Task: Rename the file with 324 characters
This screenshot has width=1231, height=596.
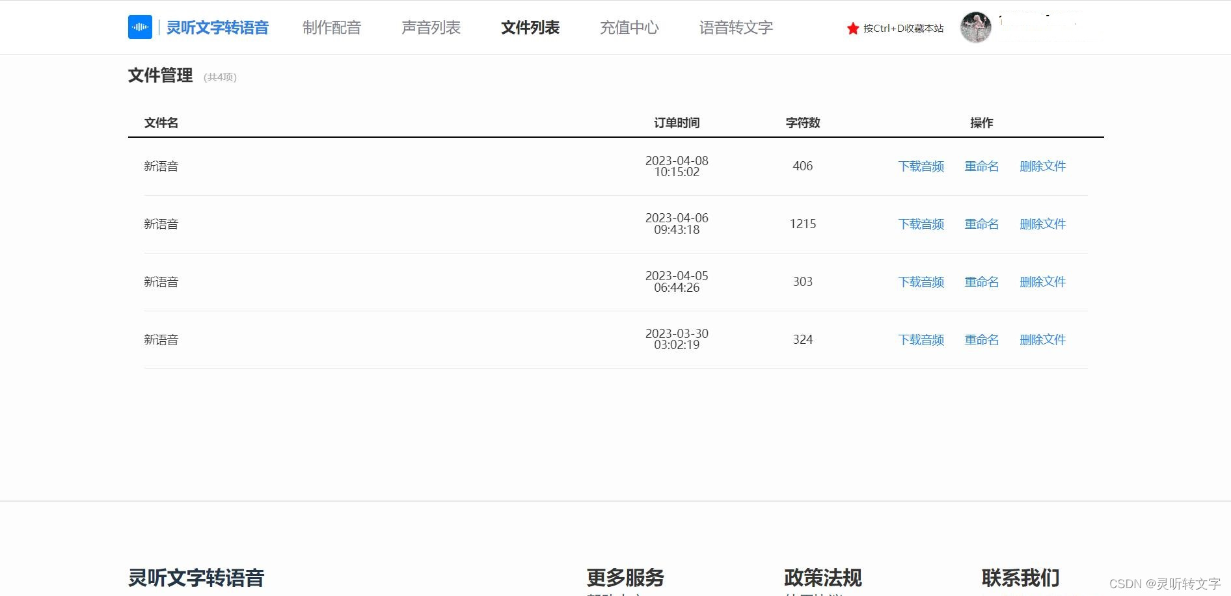Action: 982,340
